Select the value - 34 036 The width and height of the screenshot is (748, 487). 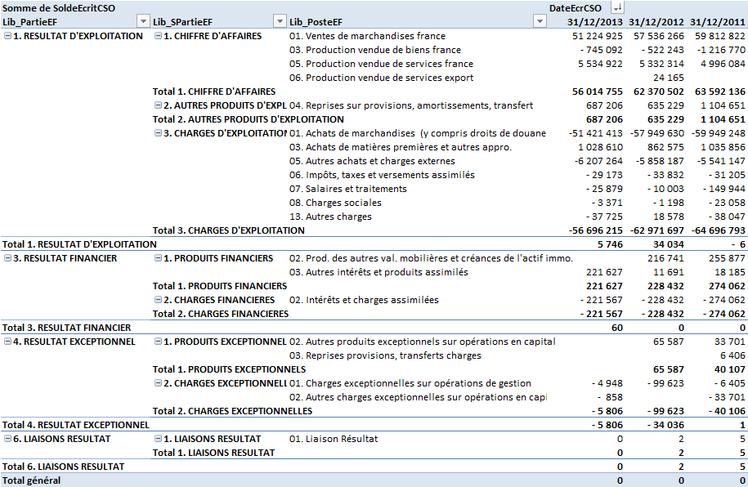point(665,425)
